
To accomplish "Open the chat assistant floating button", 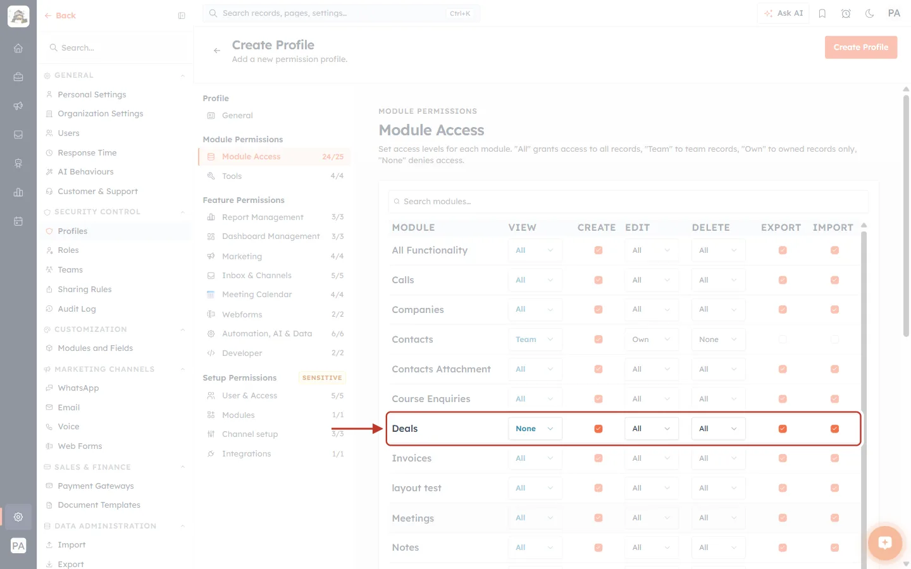I will point(884,542).
